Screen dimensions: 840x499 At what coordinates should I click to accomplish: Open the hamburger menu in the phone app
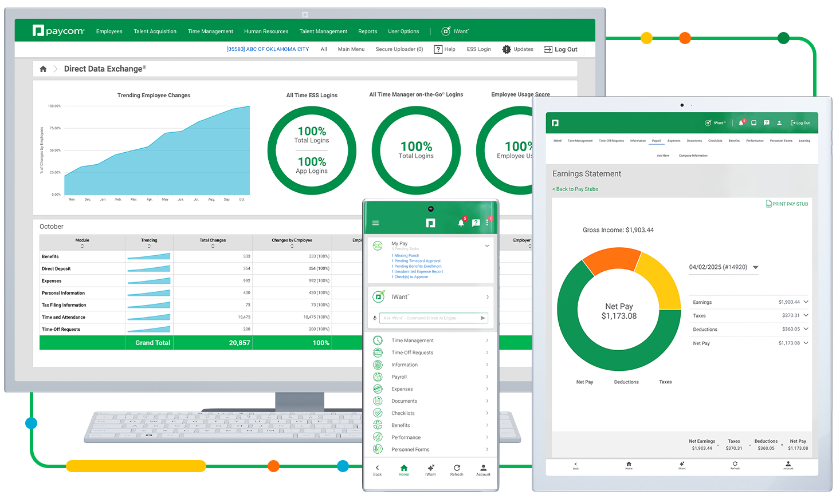pyautogui.click(x=376, y=223)
